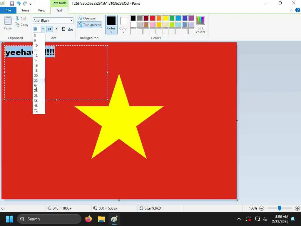Pick the green color swatch
The width and height of the screenshot is (301, 226).
[172, 18]
